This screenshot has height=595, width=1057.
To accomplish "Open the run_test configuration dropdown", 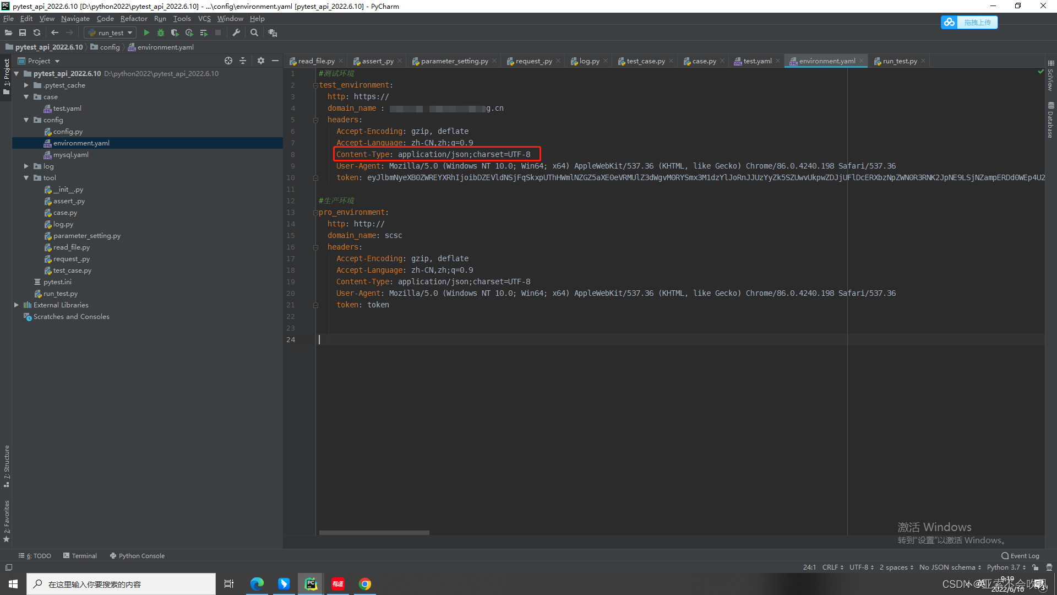I will click(x=110, y=33).
